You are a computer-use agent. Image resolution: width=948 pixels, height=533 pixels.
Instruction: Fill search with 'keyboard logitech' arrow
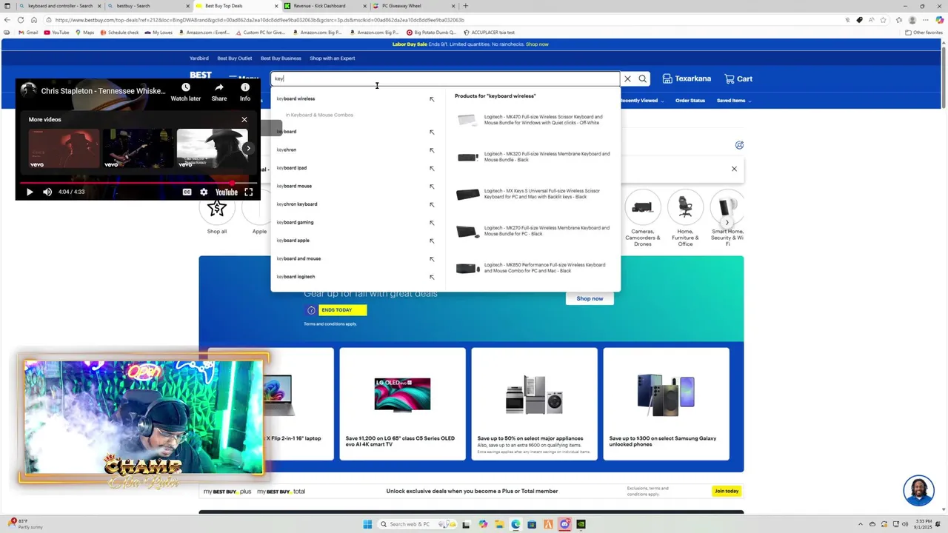(432, 277)
